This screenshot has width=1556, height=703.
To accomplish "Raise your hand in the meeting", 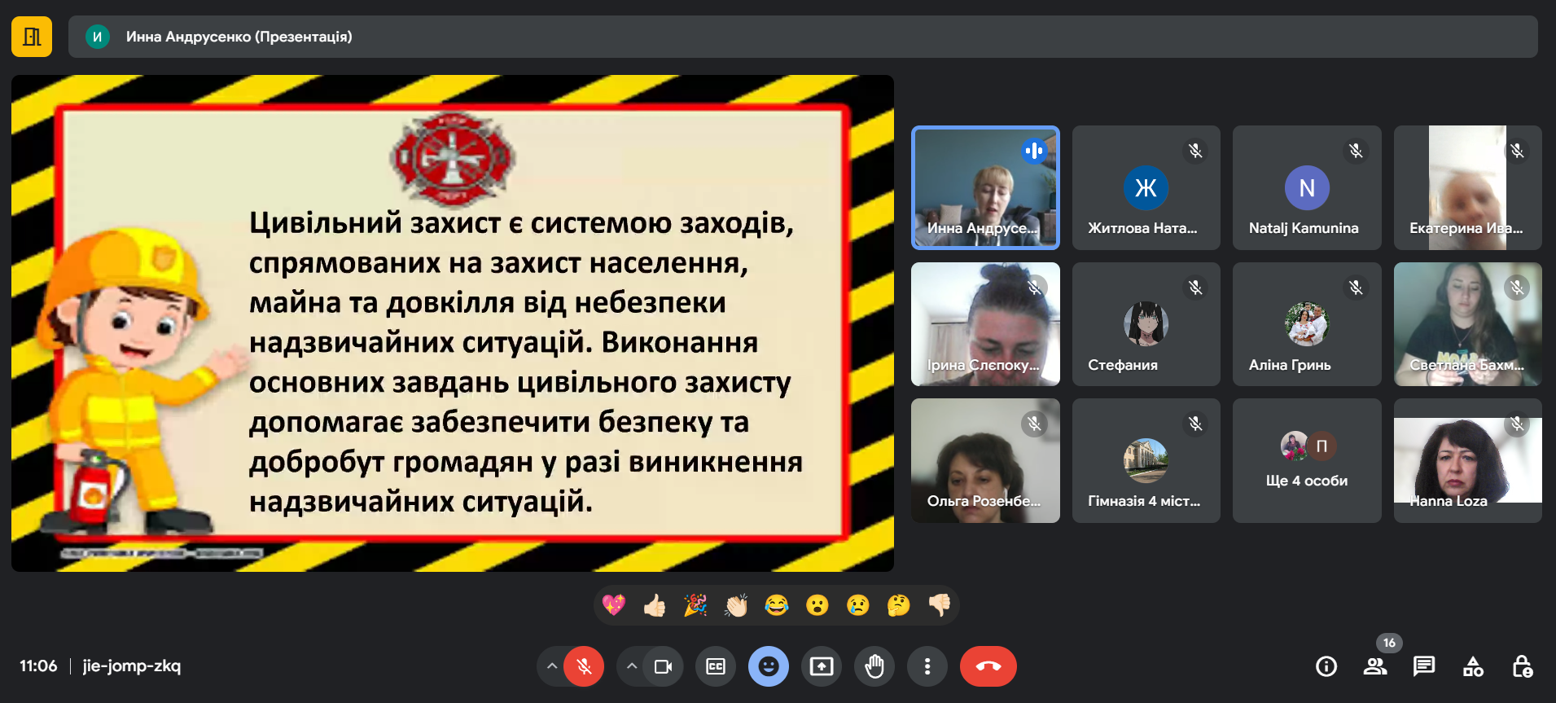I will click(874, 666).
